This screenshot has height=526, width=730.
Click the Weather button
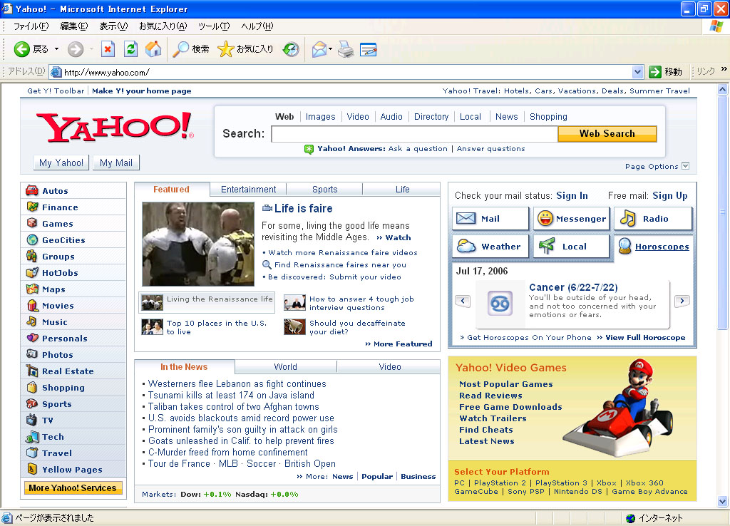(x=490, y=246)
